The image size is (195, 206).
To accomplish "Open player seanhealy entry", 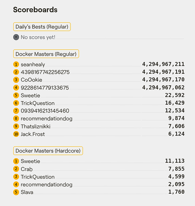I will [x=33, y=65].
